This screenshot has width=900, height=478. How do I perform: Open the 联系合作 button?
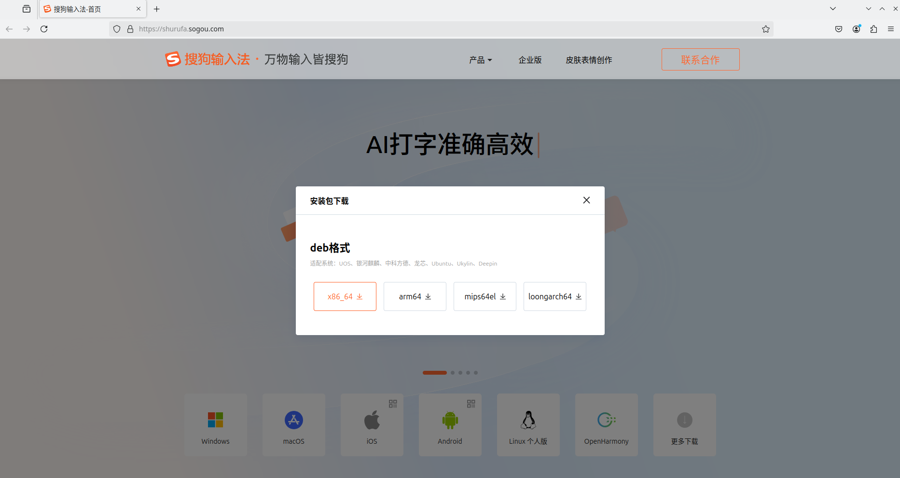[700, 59]
